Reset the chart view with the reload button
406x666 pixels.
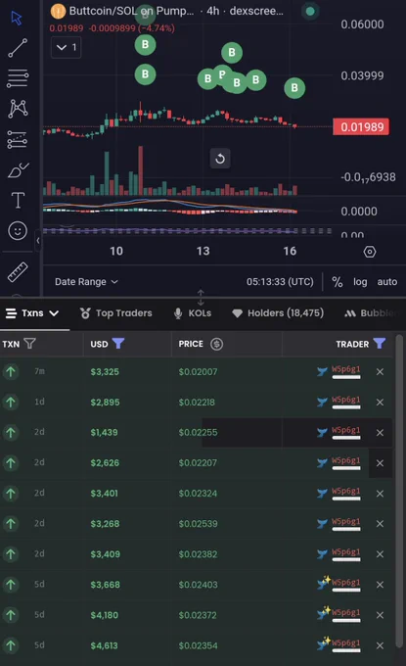click(x=220, y=159)
